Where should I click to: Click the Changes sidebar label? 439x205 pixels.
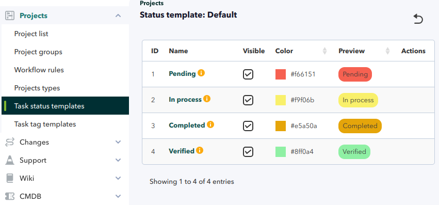pyautogui.click(x=34, y=142)
